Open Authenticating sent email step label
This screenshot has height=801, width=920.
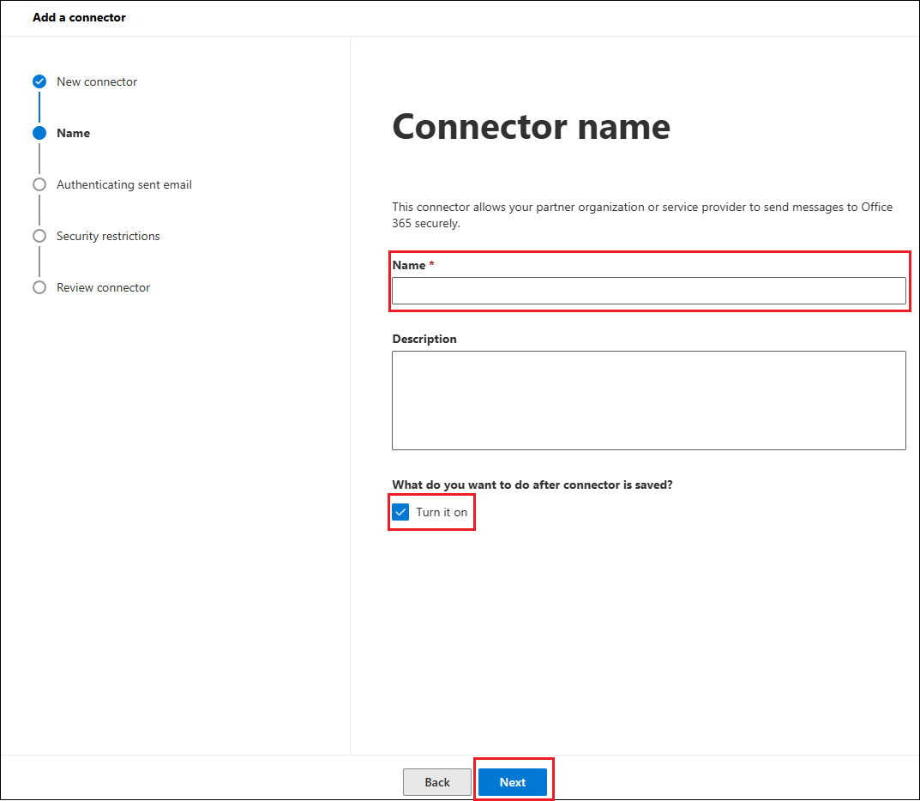click(123, 185)
